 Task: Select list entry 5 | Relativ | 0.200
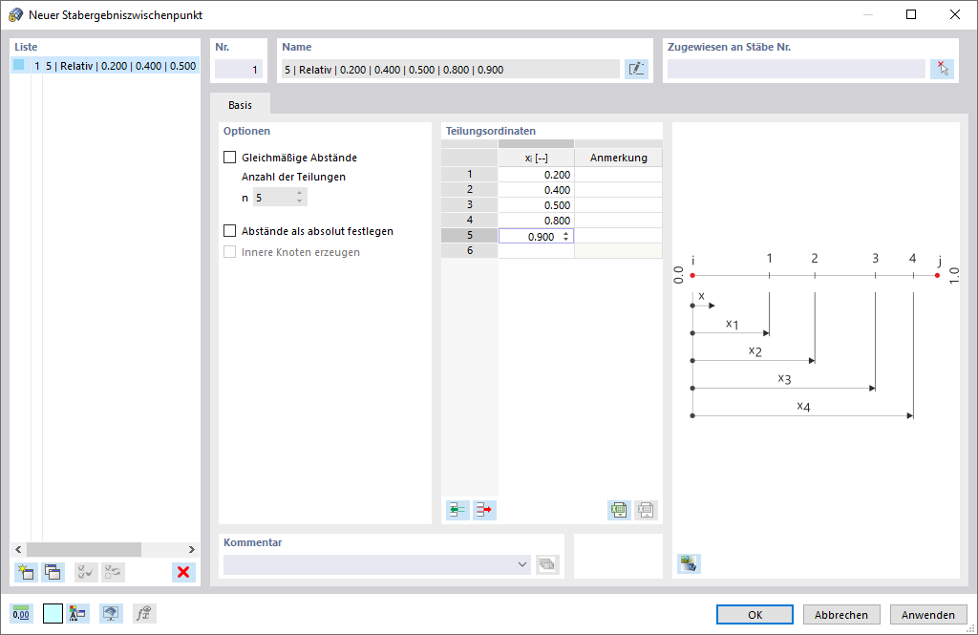[105, 66]
